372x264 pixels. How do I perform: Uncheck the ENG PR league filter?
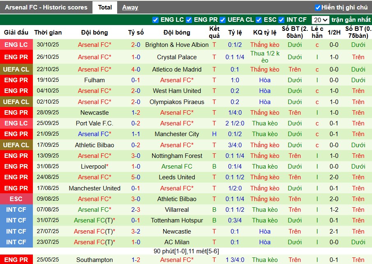[x=189, y=20]
